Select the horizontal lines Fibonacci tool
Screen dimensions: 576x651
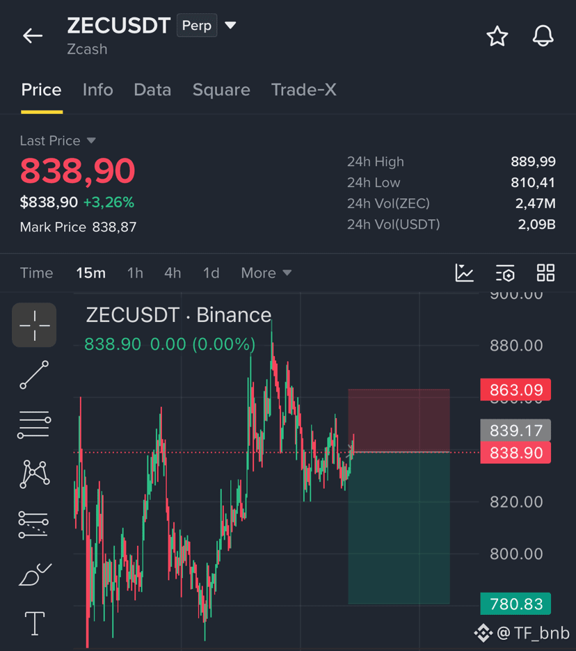(x=34, y=424)
